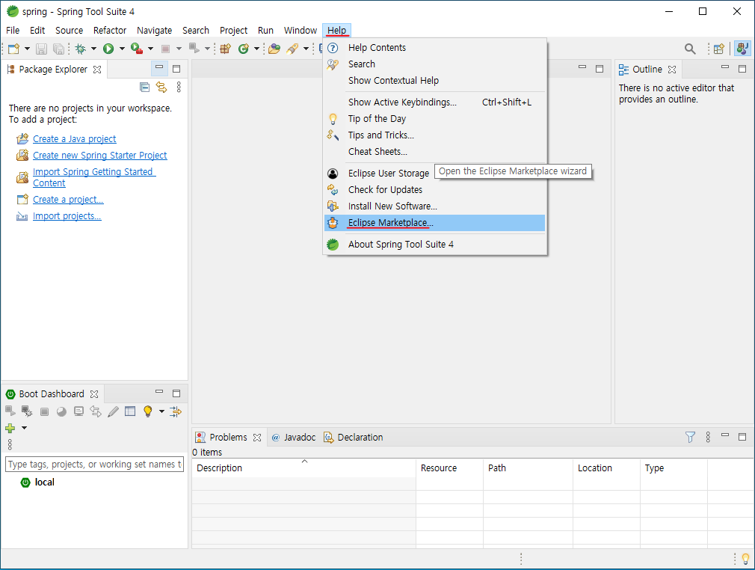Open Package Explorer view menu dots
This screenshot has width=755, height=570.
coord(179,87)
